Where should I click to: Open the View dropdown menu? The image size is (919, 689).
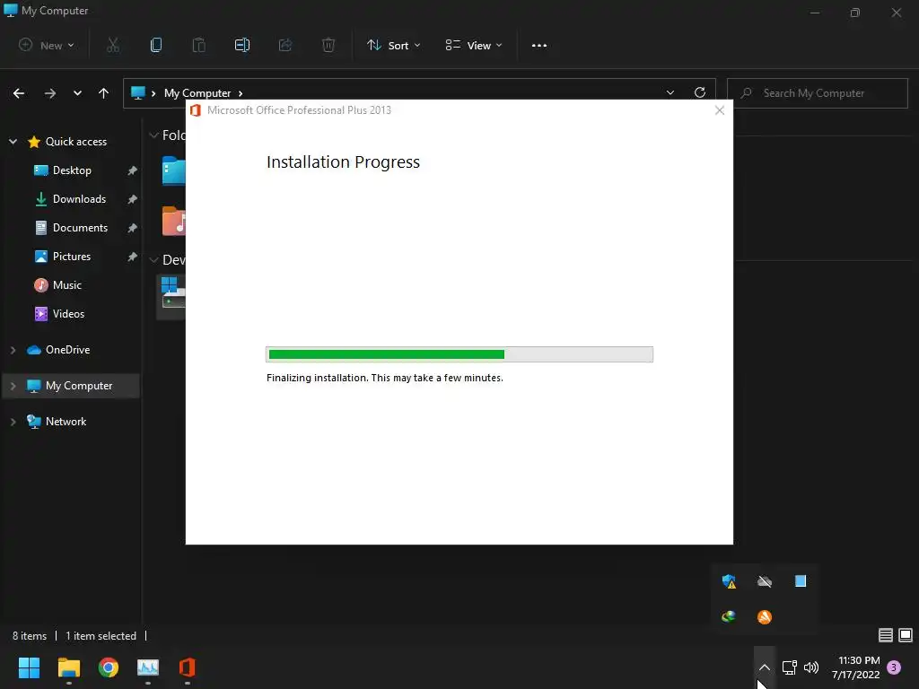[x=474, y=45]
